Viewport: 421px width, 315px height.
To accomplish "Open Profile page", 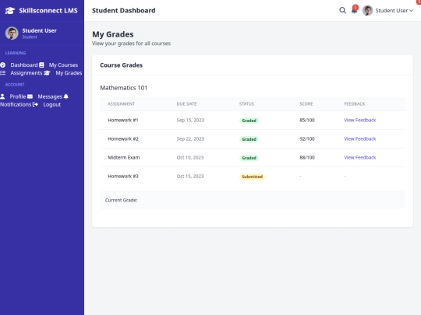I will coord(18,96).
